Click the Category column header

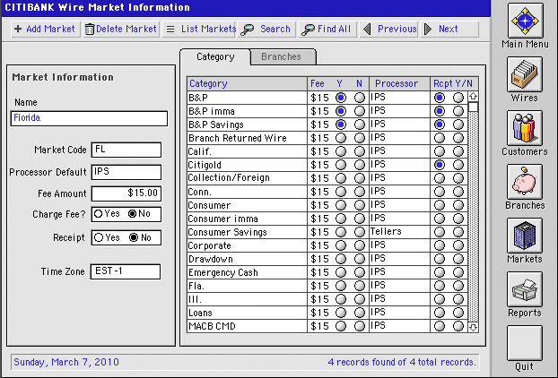247,83
